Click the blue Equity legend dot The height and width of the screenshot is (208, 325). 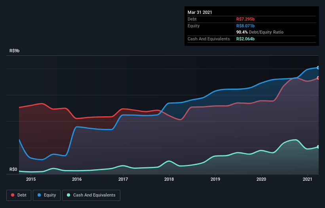tap(39, 195)
